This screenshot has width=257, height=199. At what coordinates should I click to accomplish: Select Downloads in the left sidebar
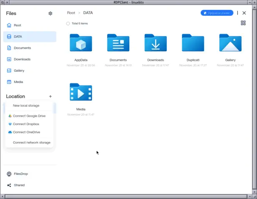pos(22,59)
